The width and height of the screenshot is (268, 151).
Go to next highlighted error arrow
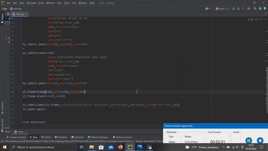pos(266,19)
